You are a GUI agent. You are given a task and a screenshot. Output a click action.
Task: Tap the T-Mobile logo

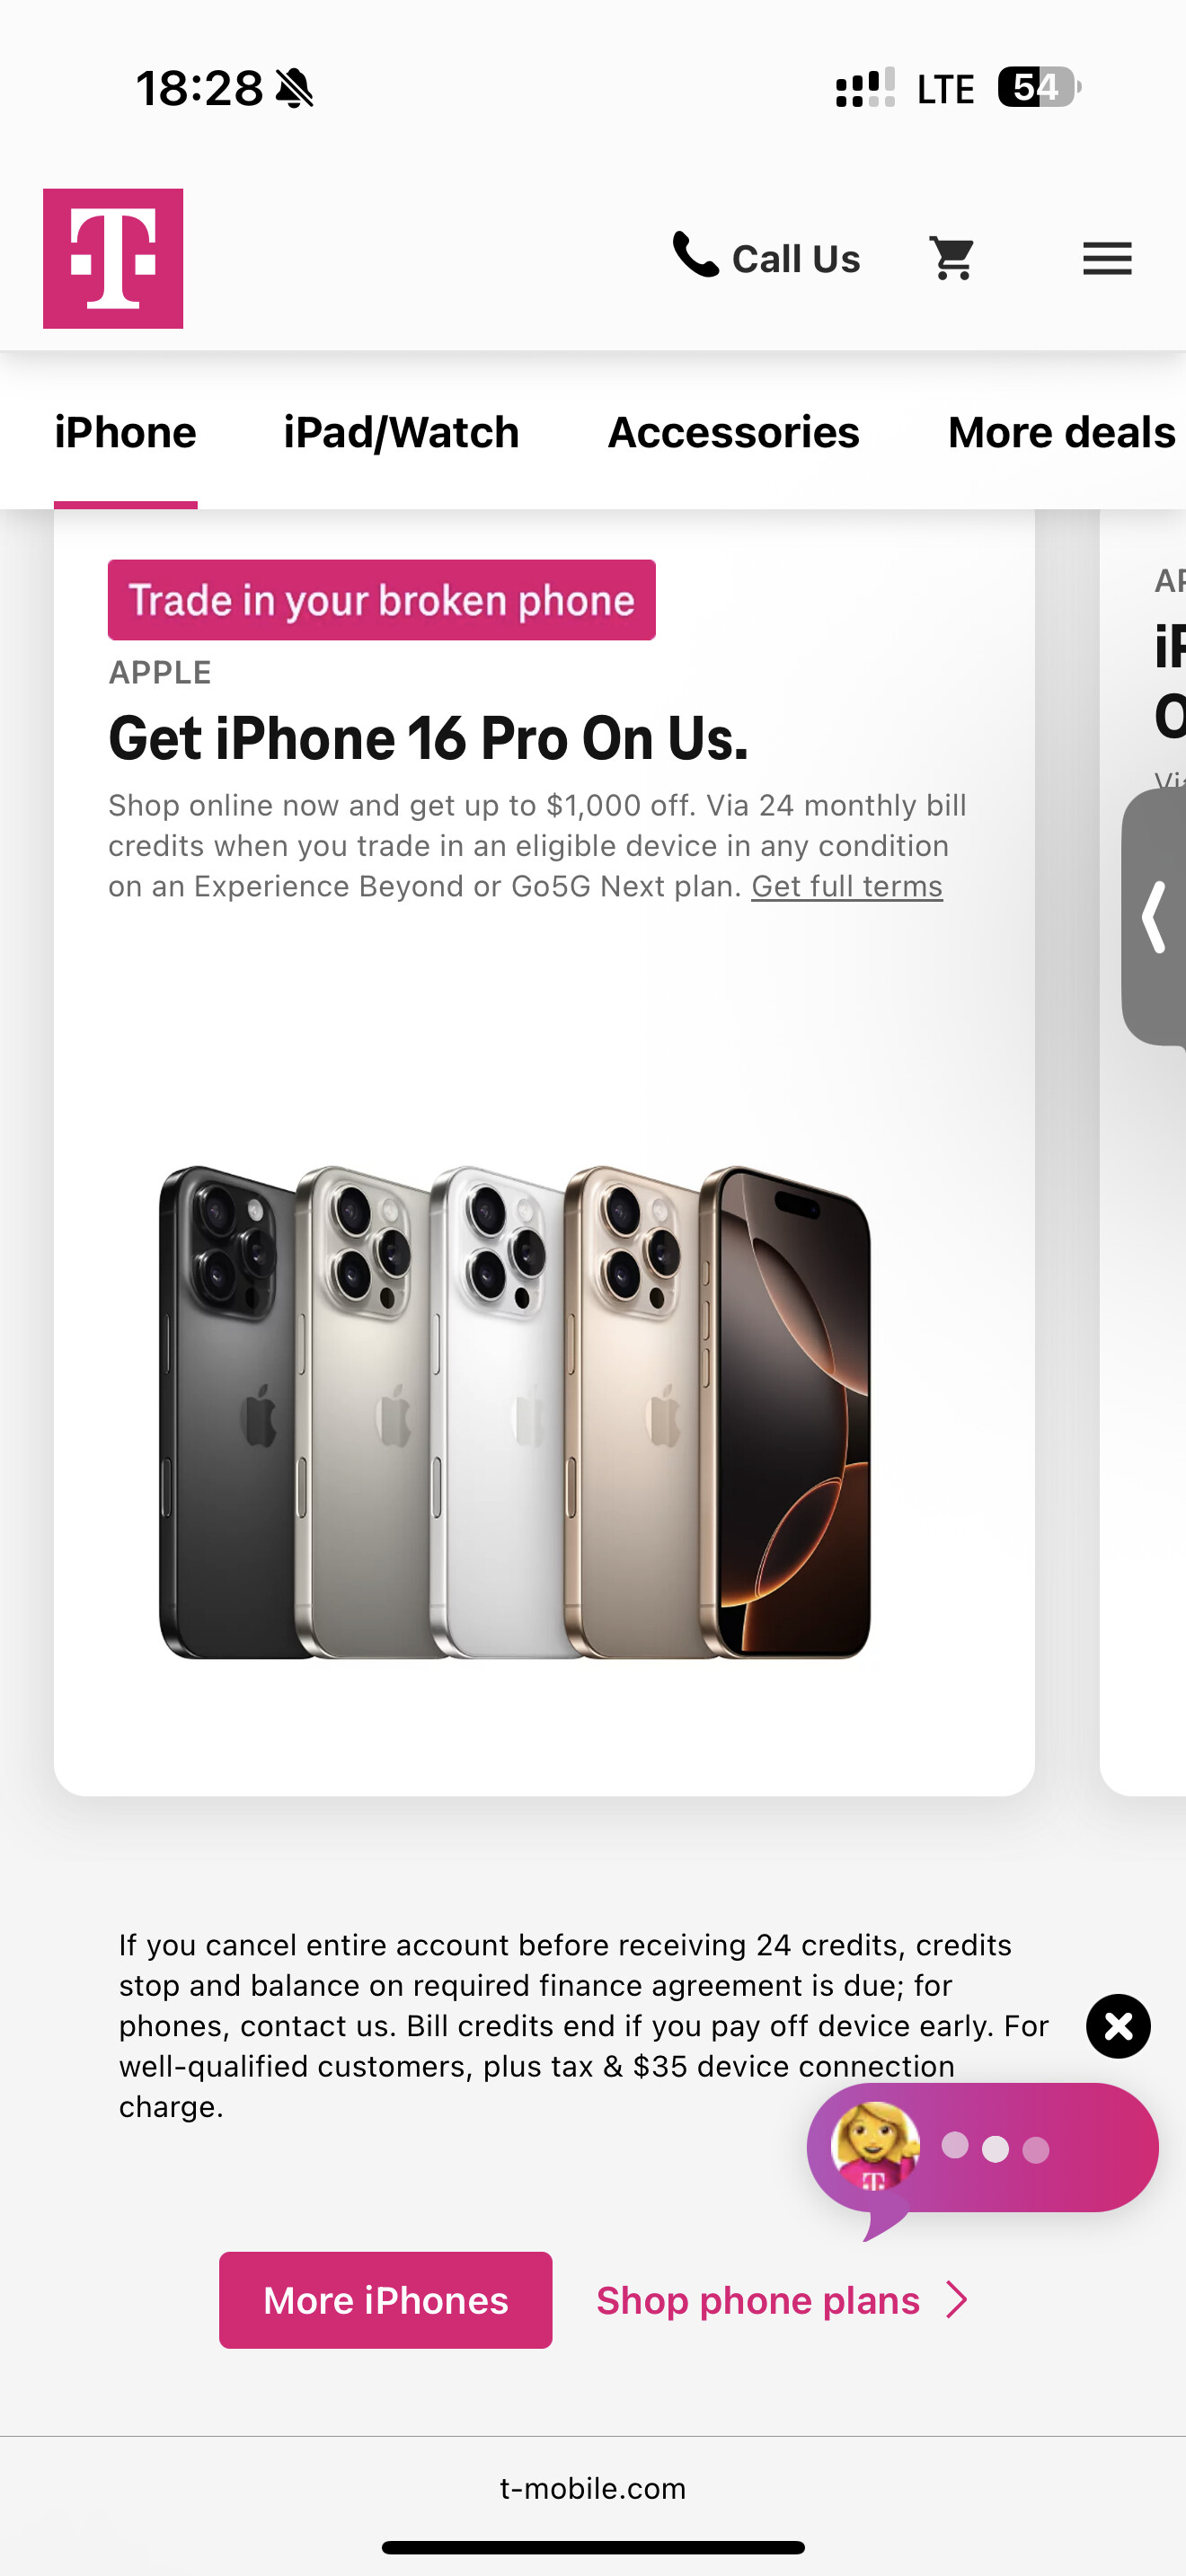coord(113,258)
